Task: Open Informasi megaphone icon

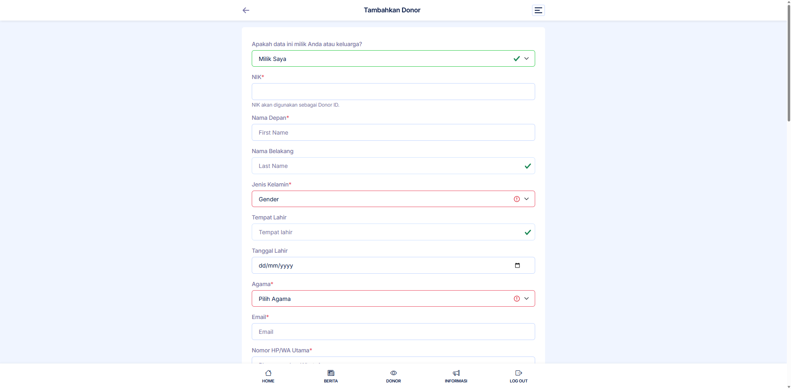Action: [456, 373]
